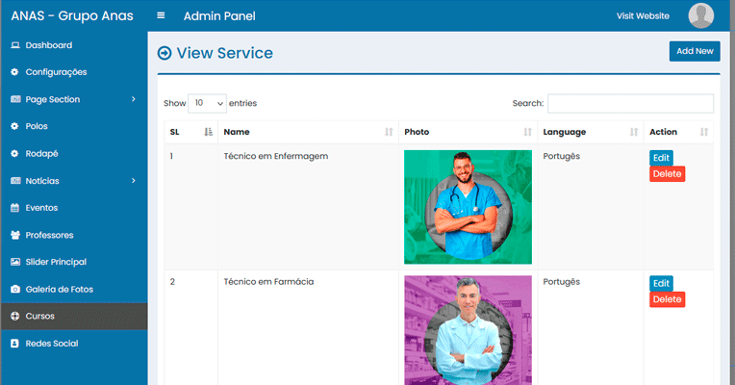The image size is (735, 385).
Task: Select Cursos in the sidebar menu
Action: [x=40, y=317]
